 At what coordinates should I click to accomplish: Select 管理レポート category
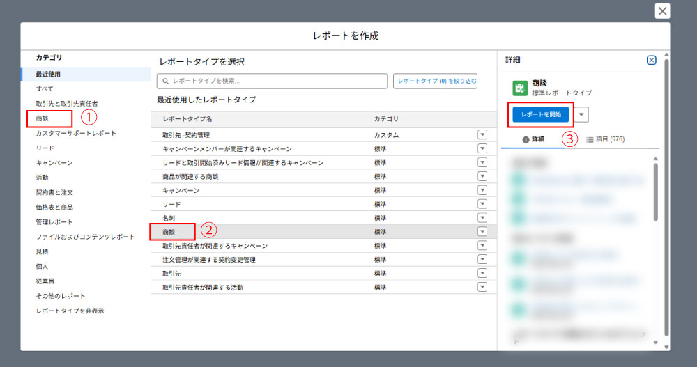pos(54,221)
